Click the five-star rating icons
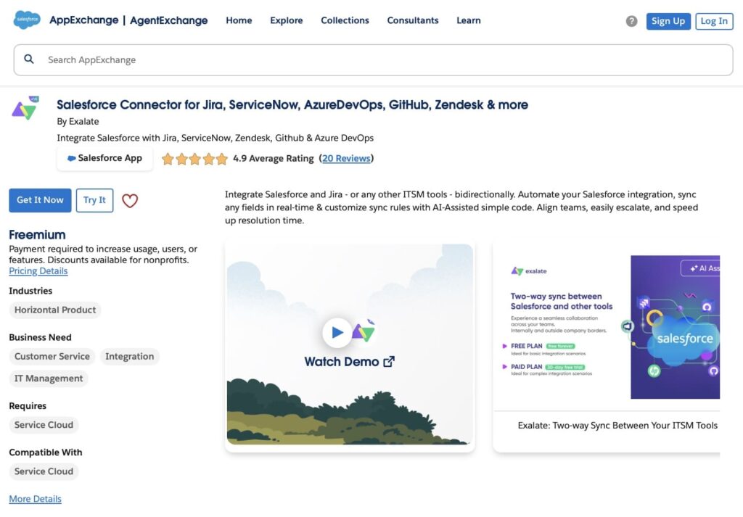Screen dimensions: 743x517 (x=194, y=159)
